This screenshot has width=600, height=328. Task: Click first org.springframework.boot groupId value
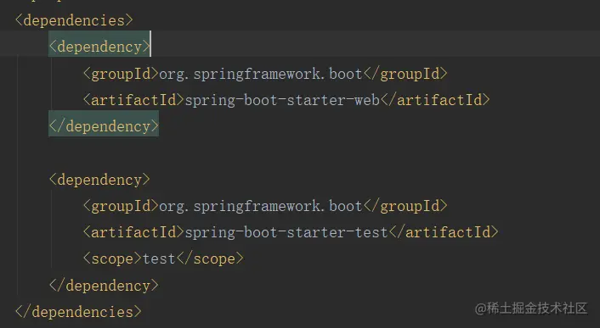pos(261,74)
